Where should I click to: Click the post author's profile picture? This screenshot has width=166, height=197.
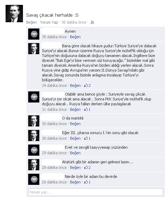(14, 14)
